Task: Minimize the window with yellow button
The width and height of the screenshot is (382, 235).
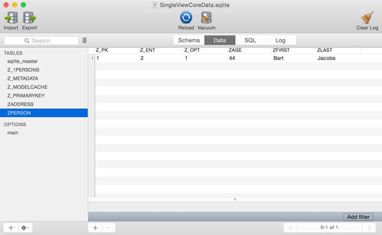Action: point(15,5)
